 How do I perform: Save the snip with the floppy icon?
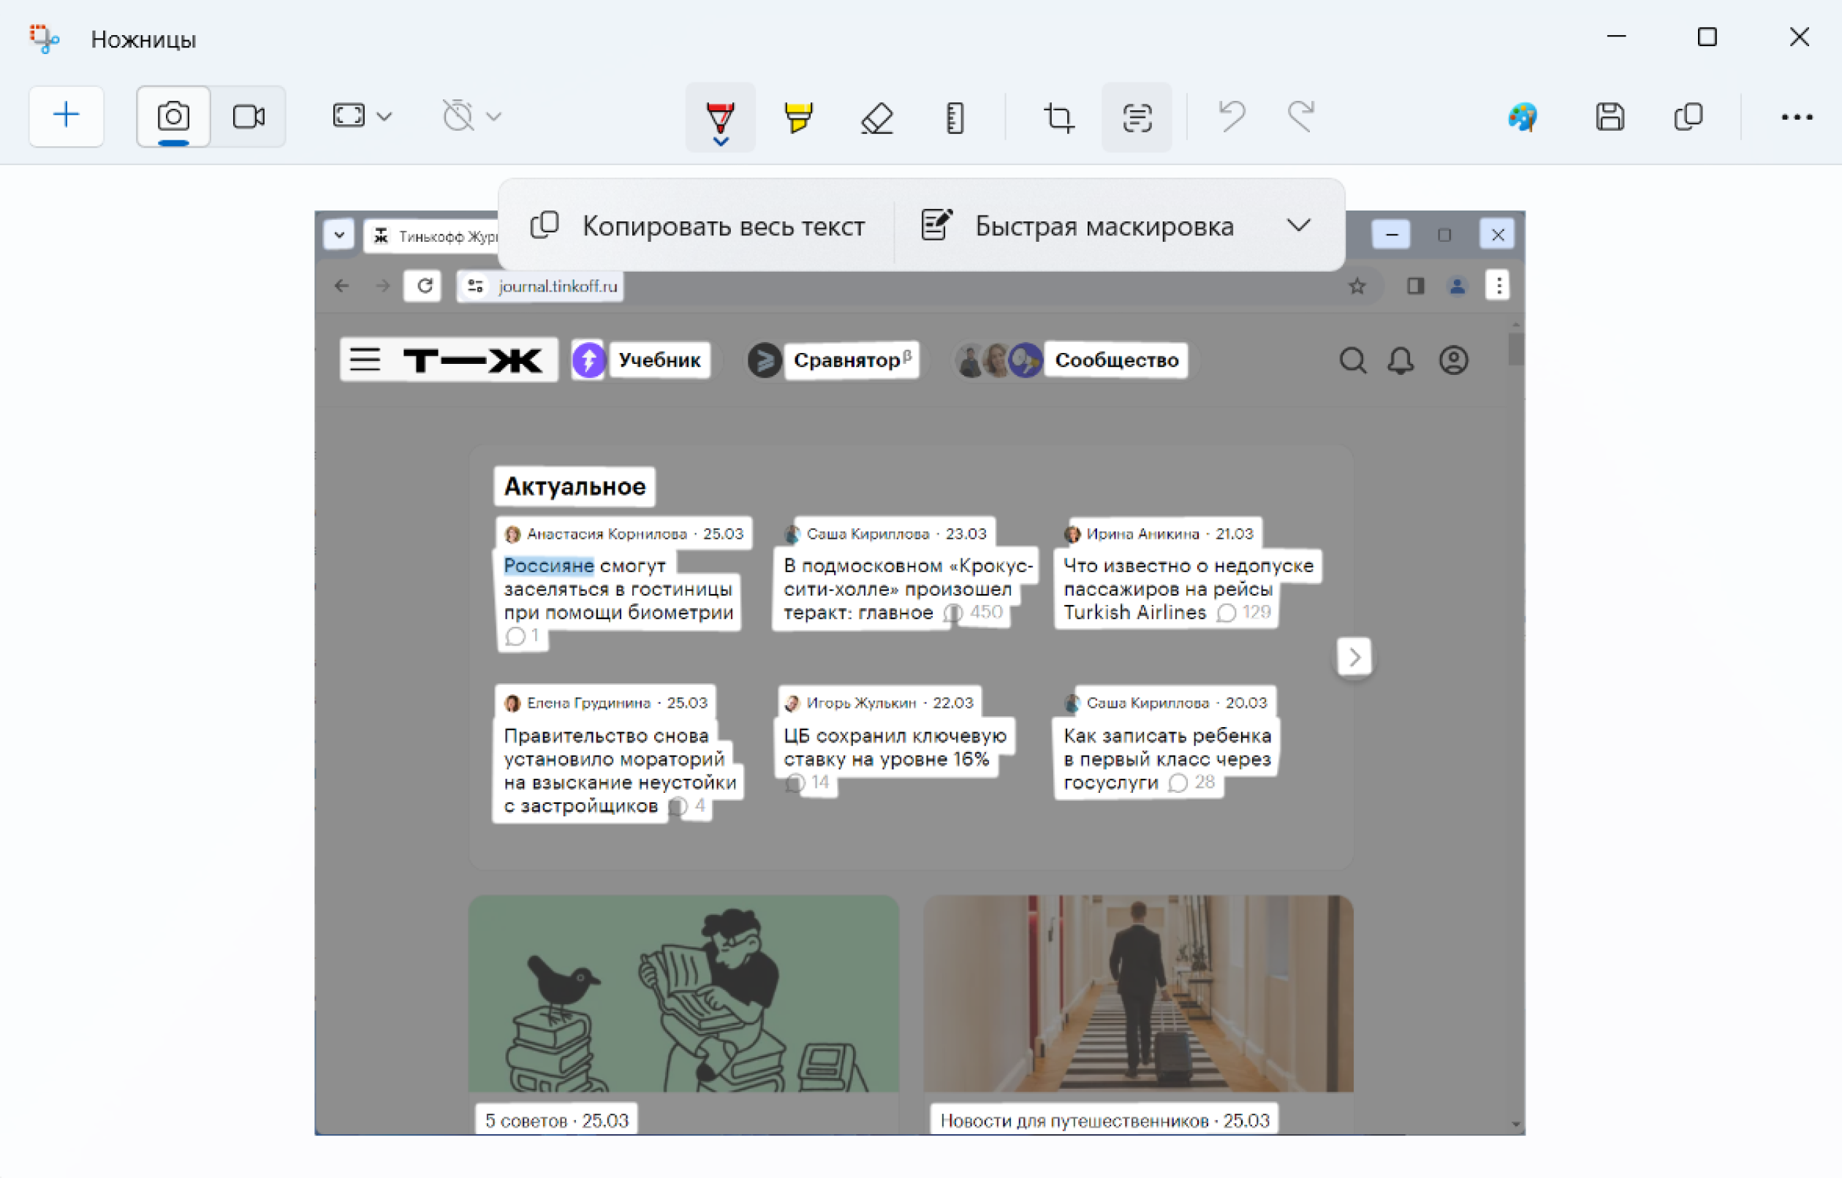(1610, 117)
